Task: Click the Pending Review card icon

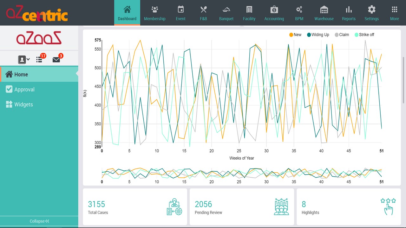Action: pyautogui.click(x=281, y=207)
